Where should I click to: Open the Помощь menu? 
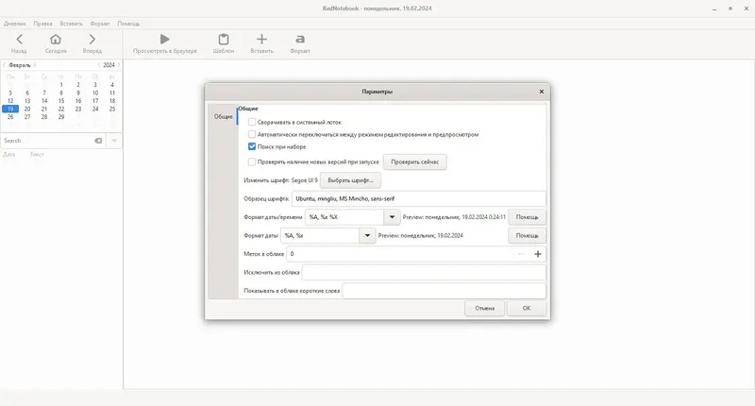128,24
